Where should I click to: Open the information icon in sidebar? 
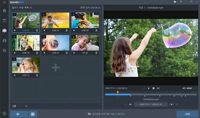click(x=4, y=41)
